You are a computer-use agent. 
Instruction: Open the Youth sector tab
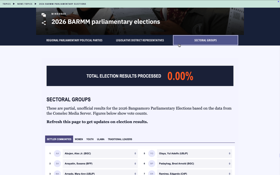point(90,139)
